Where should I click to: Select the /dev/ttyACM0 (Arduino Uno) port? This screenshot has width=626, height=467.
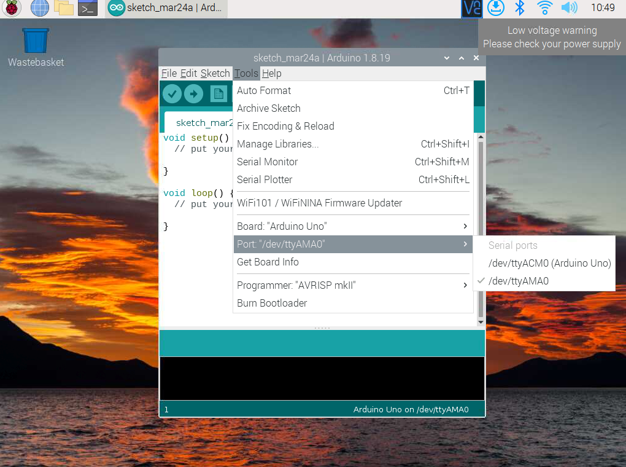pos(549,263)
